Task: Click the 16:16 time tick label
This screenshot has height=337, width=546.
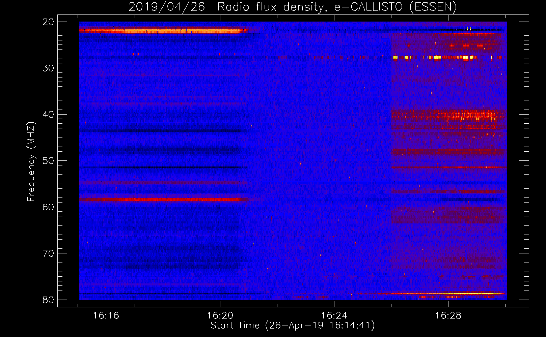Action: coord(106,316)
